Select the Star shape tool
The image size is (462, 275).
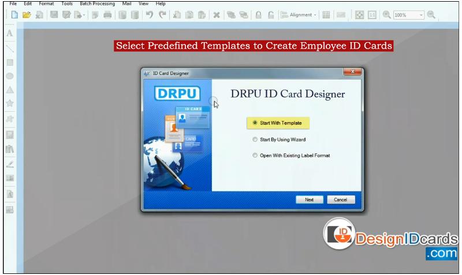tap(10, 103)
